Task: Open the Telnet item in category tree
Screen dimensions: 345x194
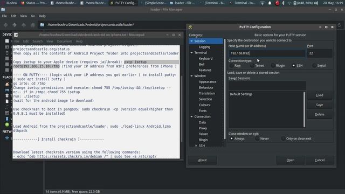Action: click(x=203, y=134)
